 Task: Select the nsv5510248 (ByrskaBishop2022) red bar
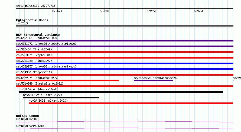125,86
